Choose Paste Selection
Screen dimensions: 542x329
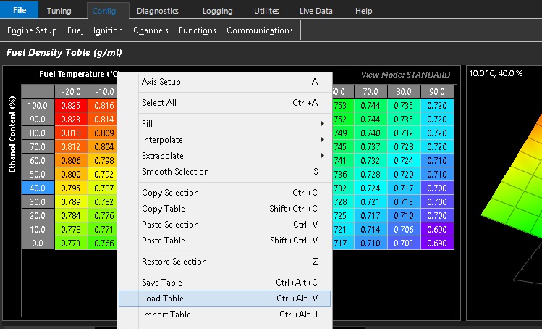[224, 225]
